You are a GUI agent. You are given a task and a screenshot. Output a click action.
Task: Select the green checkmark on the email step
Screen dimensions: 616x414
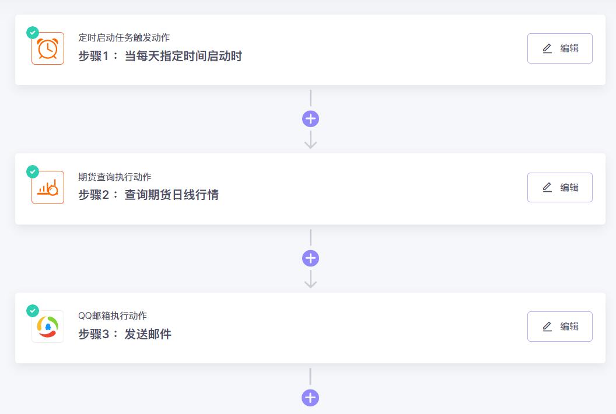click(32, 311)
